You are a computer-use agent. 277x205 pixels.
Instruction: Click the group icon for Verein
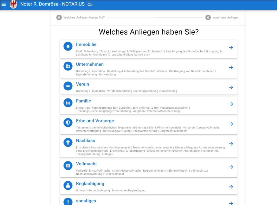(68, 86)
